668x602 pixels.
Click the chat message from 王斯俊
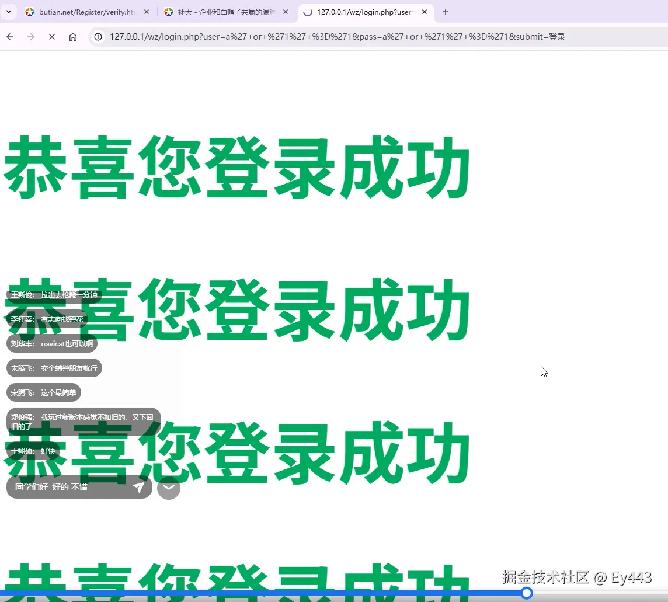point(54,294)
